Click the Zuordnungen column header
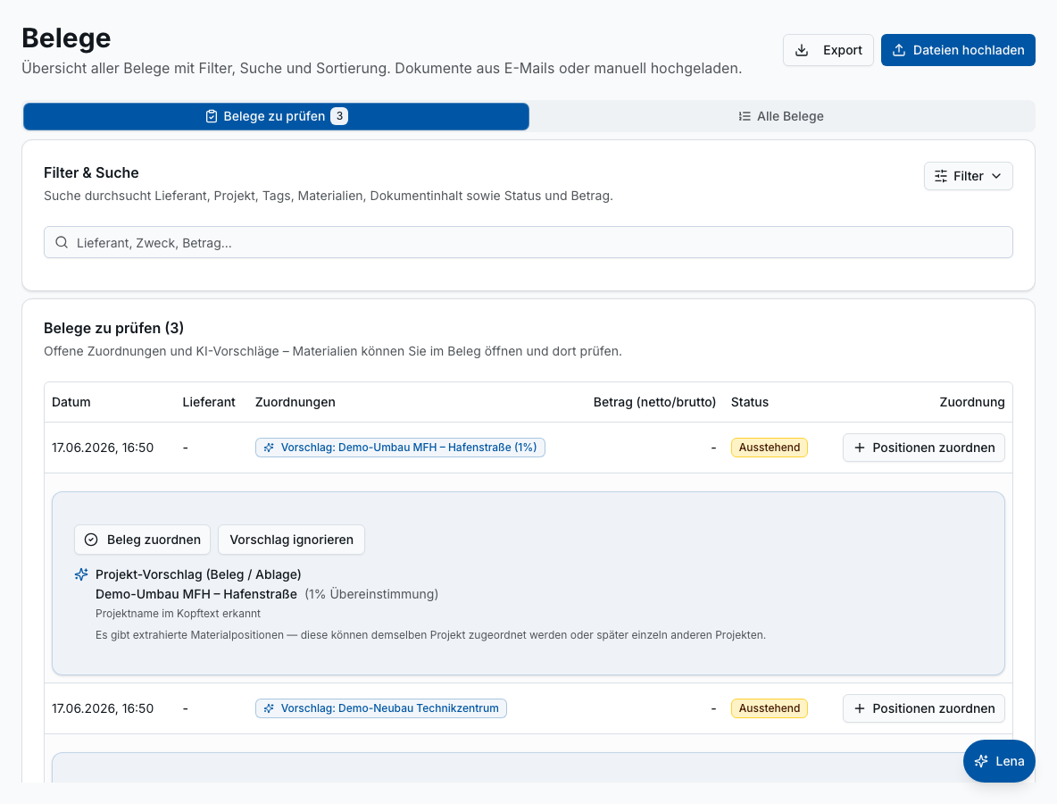 coord(295,402)
